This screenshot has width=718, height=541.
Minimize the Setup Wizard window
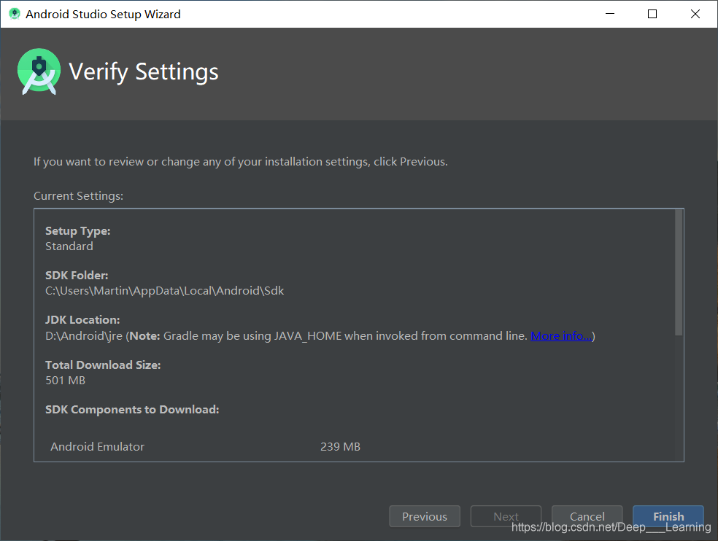point(610,14)
